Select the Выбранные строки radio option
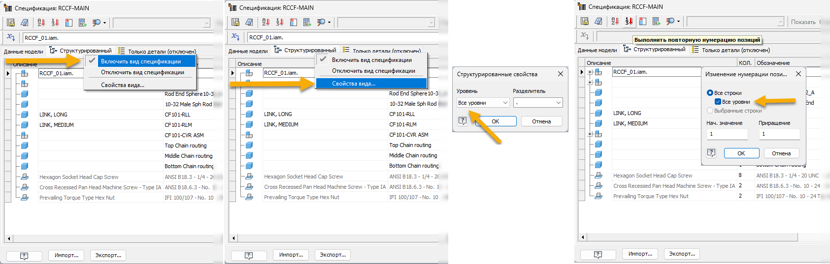The width and height of the screenshot is (830, 264). pyautogui.click(x=710, y=111)
